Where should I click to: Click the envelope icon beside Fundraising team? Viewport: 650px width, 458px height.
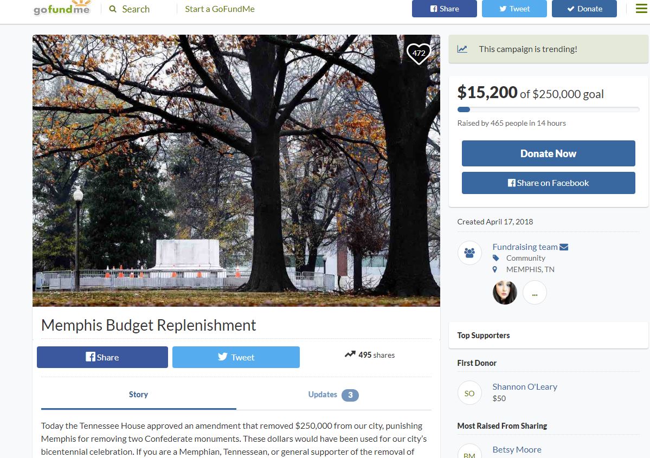tap(564, 247)
